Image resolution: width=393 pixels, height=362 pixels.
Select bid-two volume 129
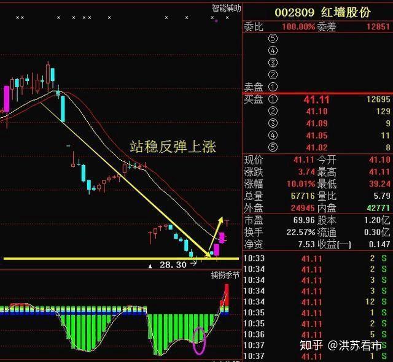[x=383, y=112]
